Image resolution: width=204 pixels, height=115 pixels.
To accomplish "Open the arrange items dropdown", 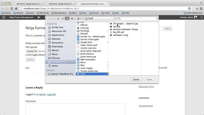I will pyautogui.click(x=79, y=19).
